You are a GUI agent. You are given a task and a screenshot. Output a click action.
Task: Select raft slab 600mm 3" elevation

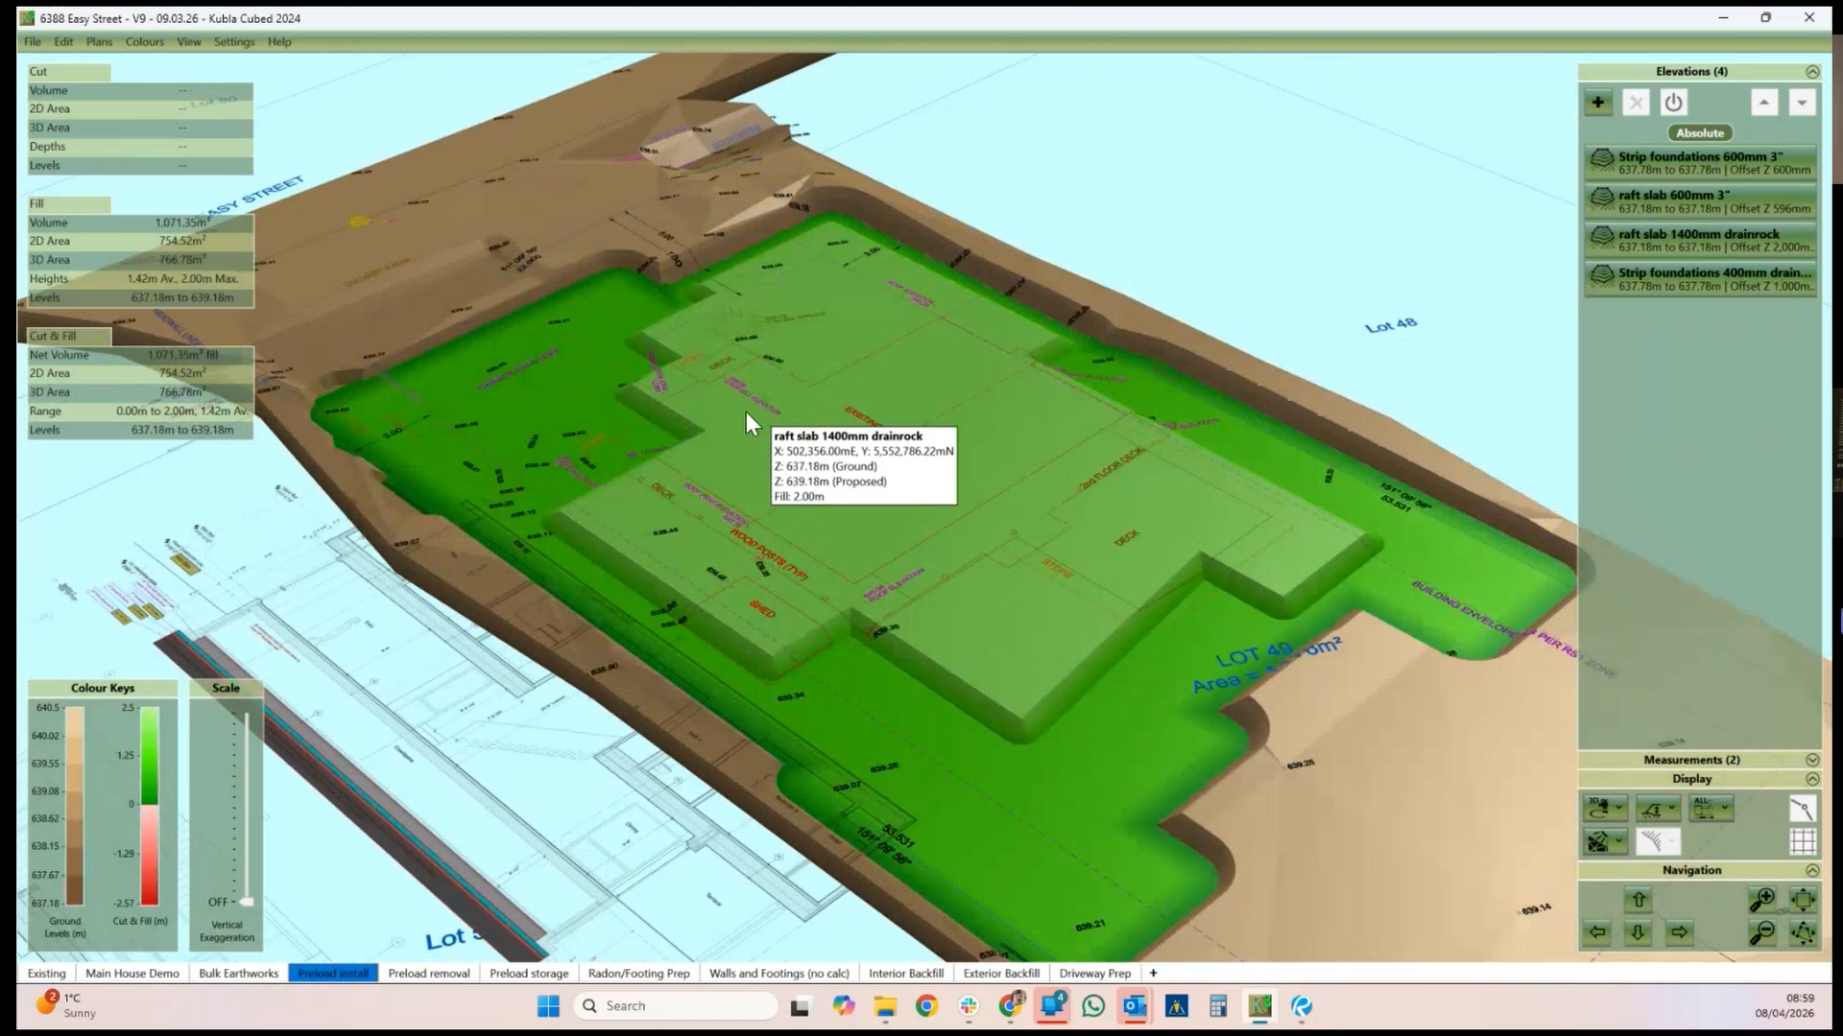[x=1699, y=201]
